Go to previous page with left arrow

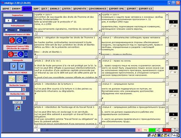(161, 130)
